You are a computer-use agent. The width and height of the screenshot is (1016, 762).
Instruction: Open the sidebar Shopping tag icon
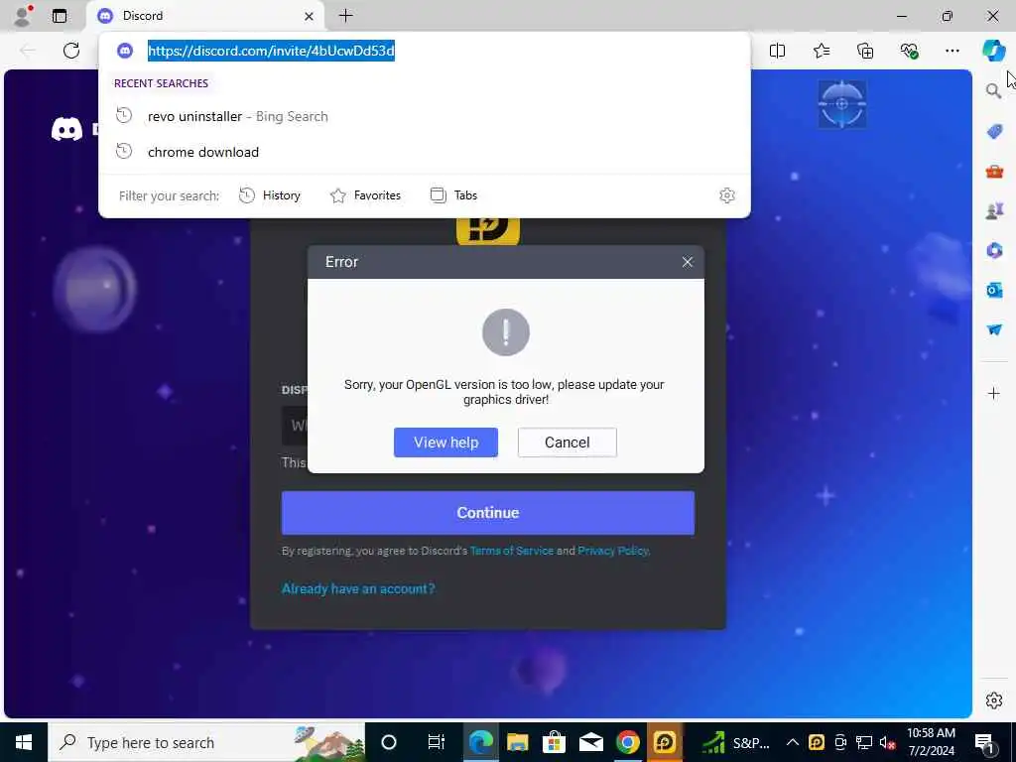[x=994, y=132]
